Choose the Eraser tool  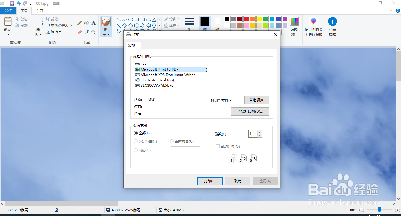pyautogui.click(x=79, y=32)
